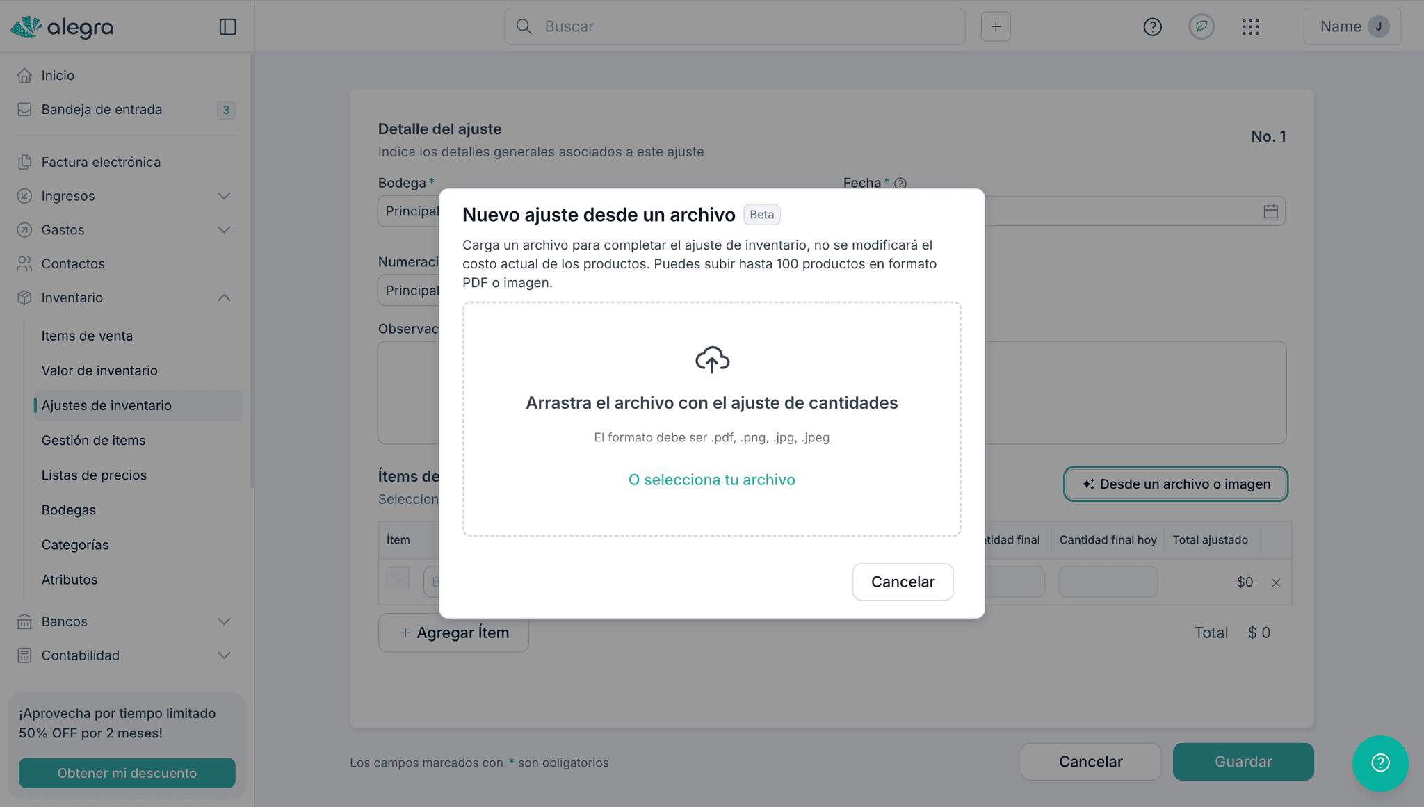The width and height of the screenshot is (1424, 807).
Task: Click the cloud upload icon
Action: pyautogui.click(x=712, y=359)
